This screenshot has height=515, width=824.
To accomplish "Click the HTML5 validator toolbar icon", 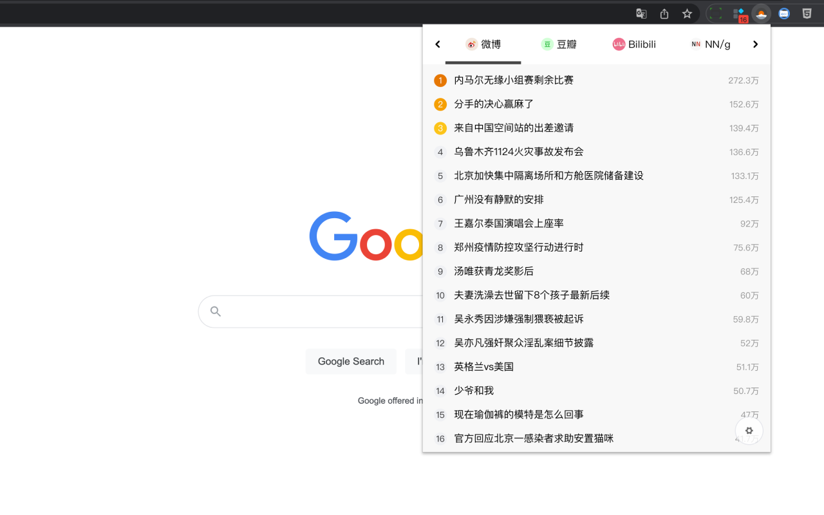I will pos(805,13).
